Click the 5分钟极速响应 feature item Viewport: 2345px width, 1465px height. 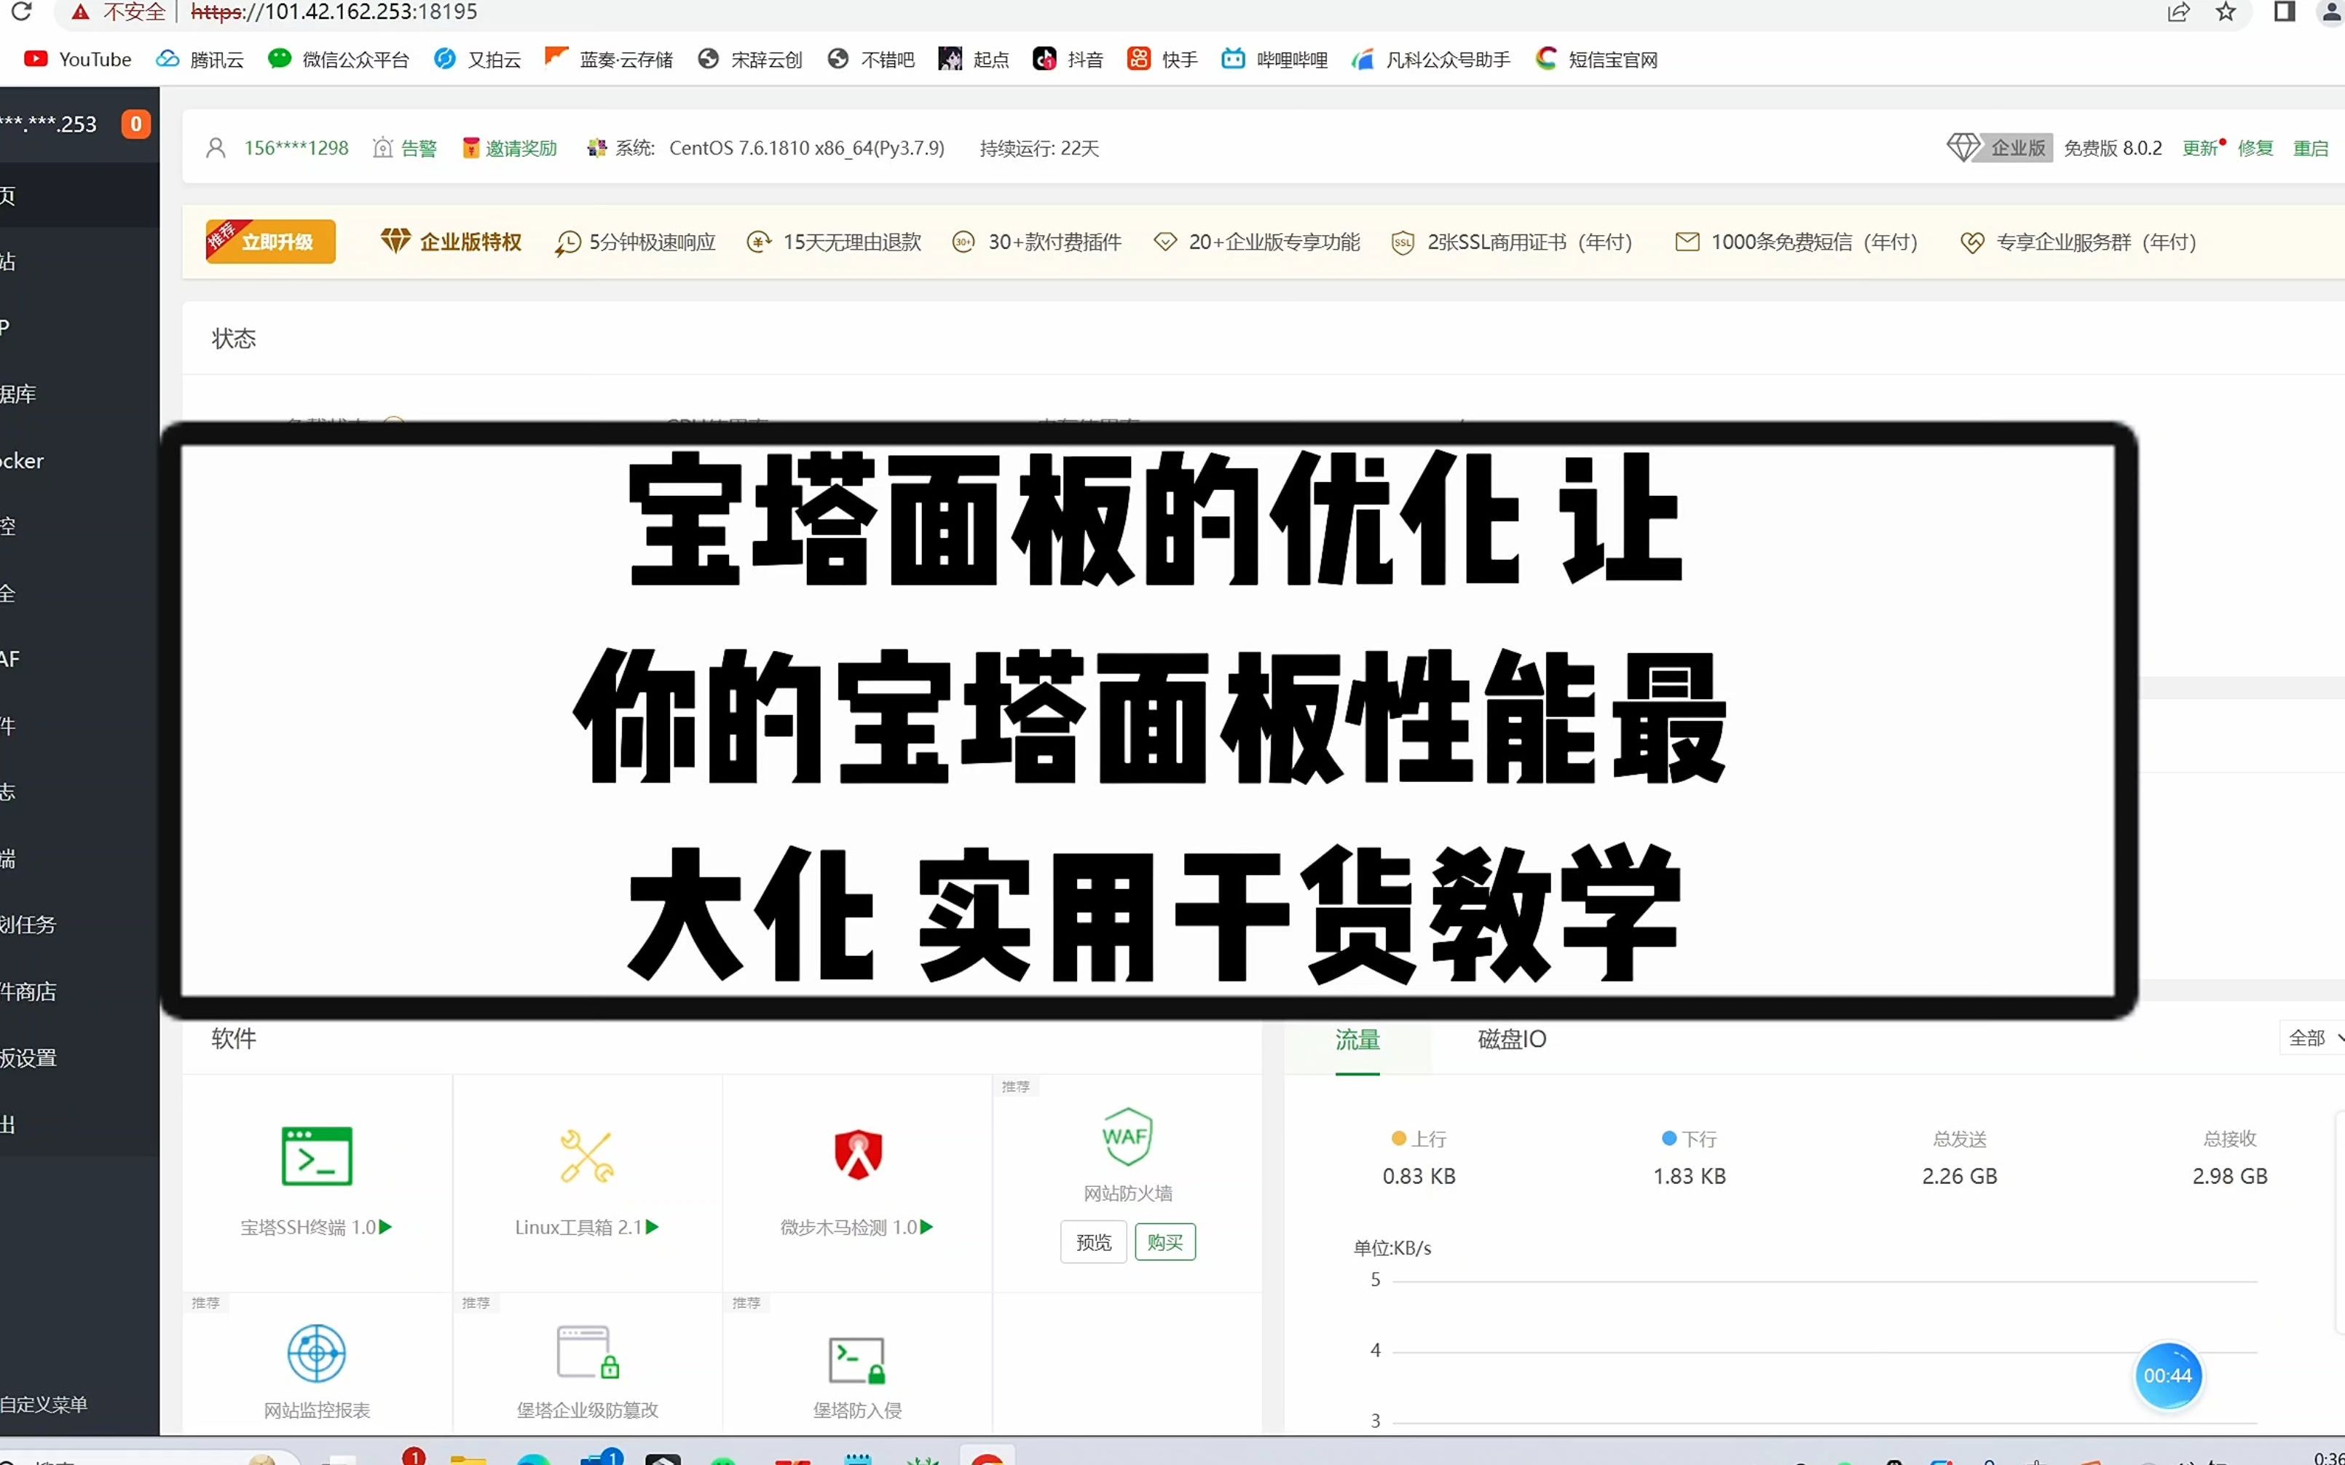[x=636, y=242]
